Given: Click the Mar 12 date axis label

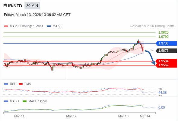Looking at the screenshot, I should [x=71, y=116].
